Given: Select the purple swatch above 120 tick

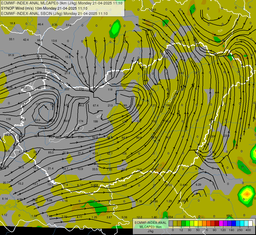Looking at the screenshot, I should 225,223.
